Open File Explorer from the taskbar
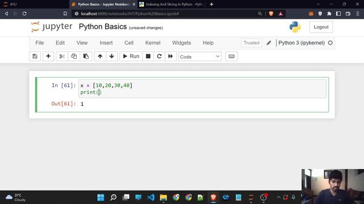Screen dimensions: 364x204 163,197
